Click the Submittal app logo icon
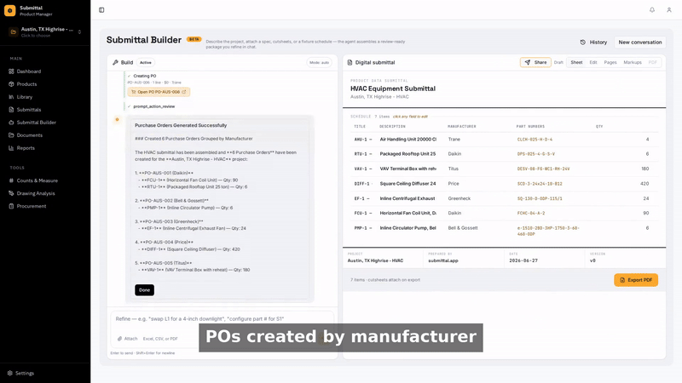 click(x=9, y=10)
